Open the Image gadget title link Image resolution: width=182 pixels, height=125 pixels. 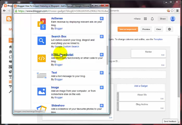[55, 87]
